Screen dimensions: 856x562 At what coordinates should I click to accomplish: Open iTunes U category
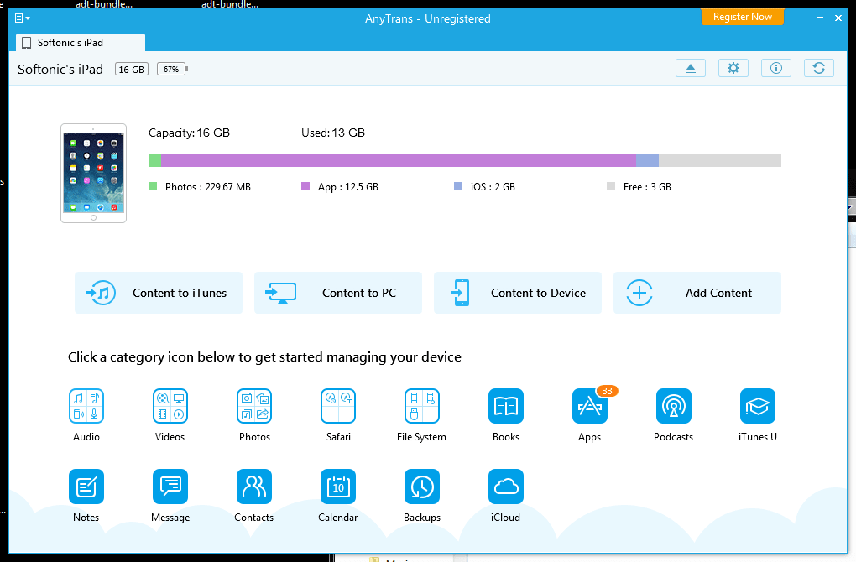(757, 406)
